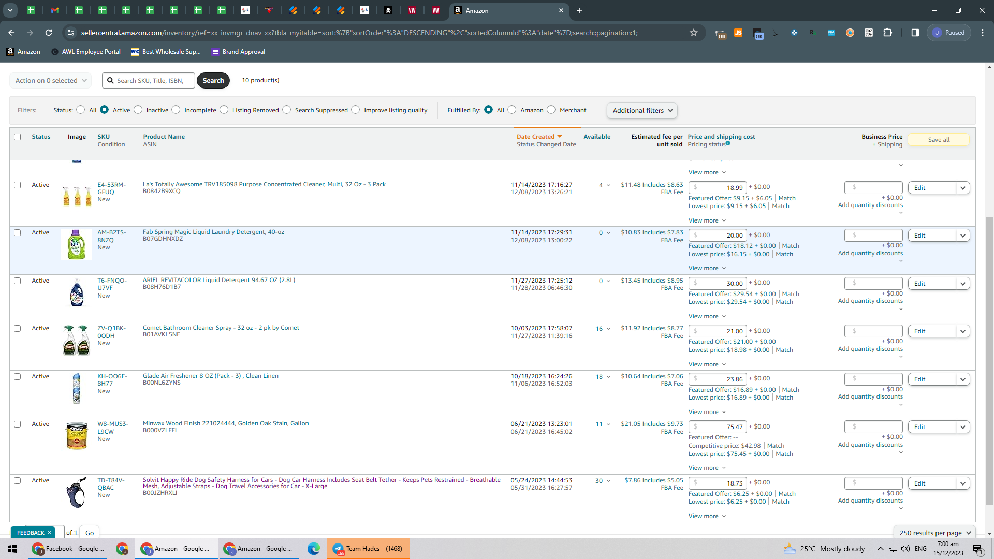Screen dimensions: 994x559
Task: Click Match next to Fab Featured Offer
Action: pyautogui.click(x=791, y=246)
